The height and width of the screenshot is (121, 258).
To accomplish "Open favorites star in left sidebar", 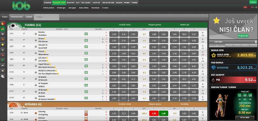I will click(x=3, y=23).
